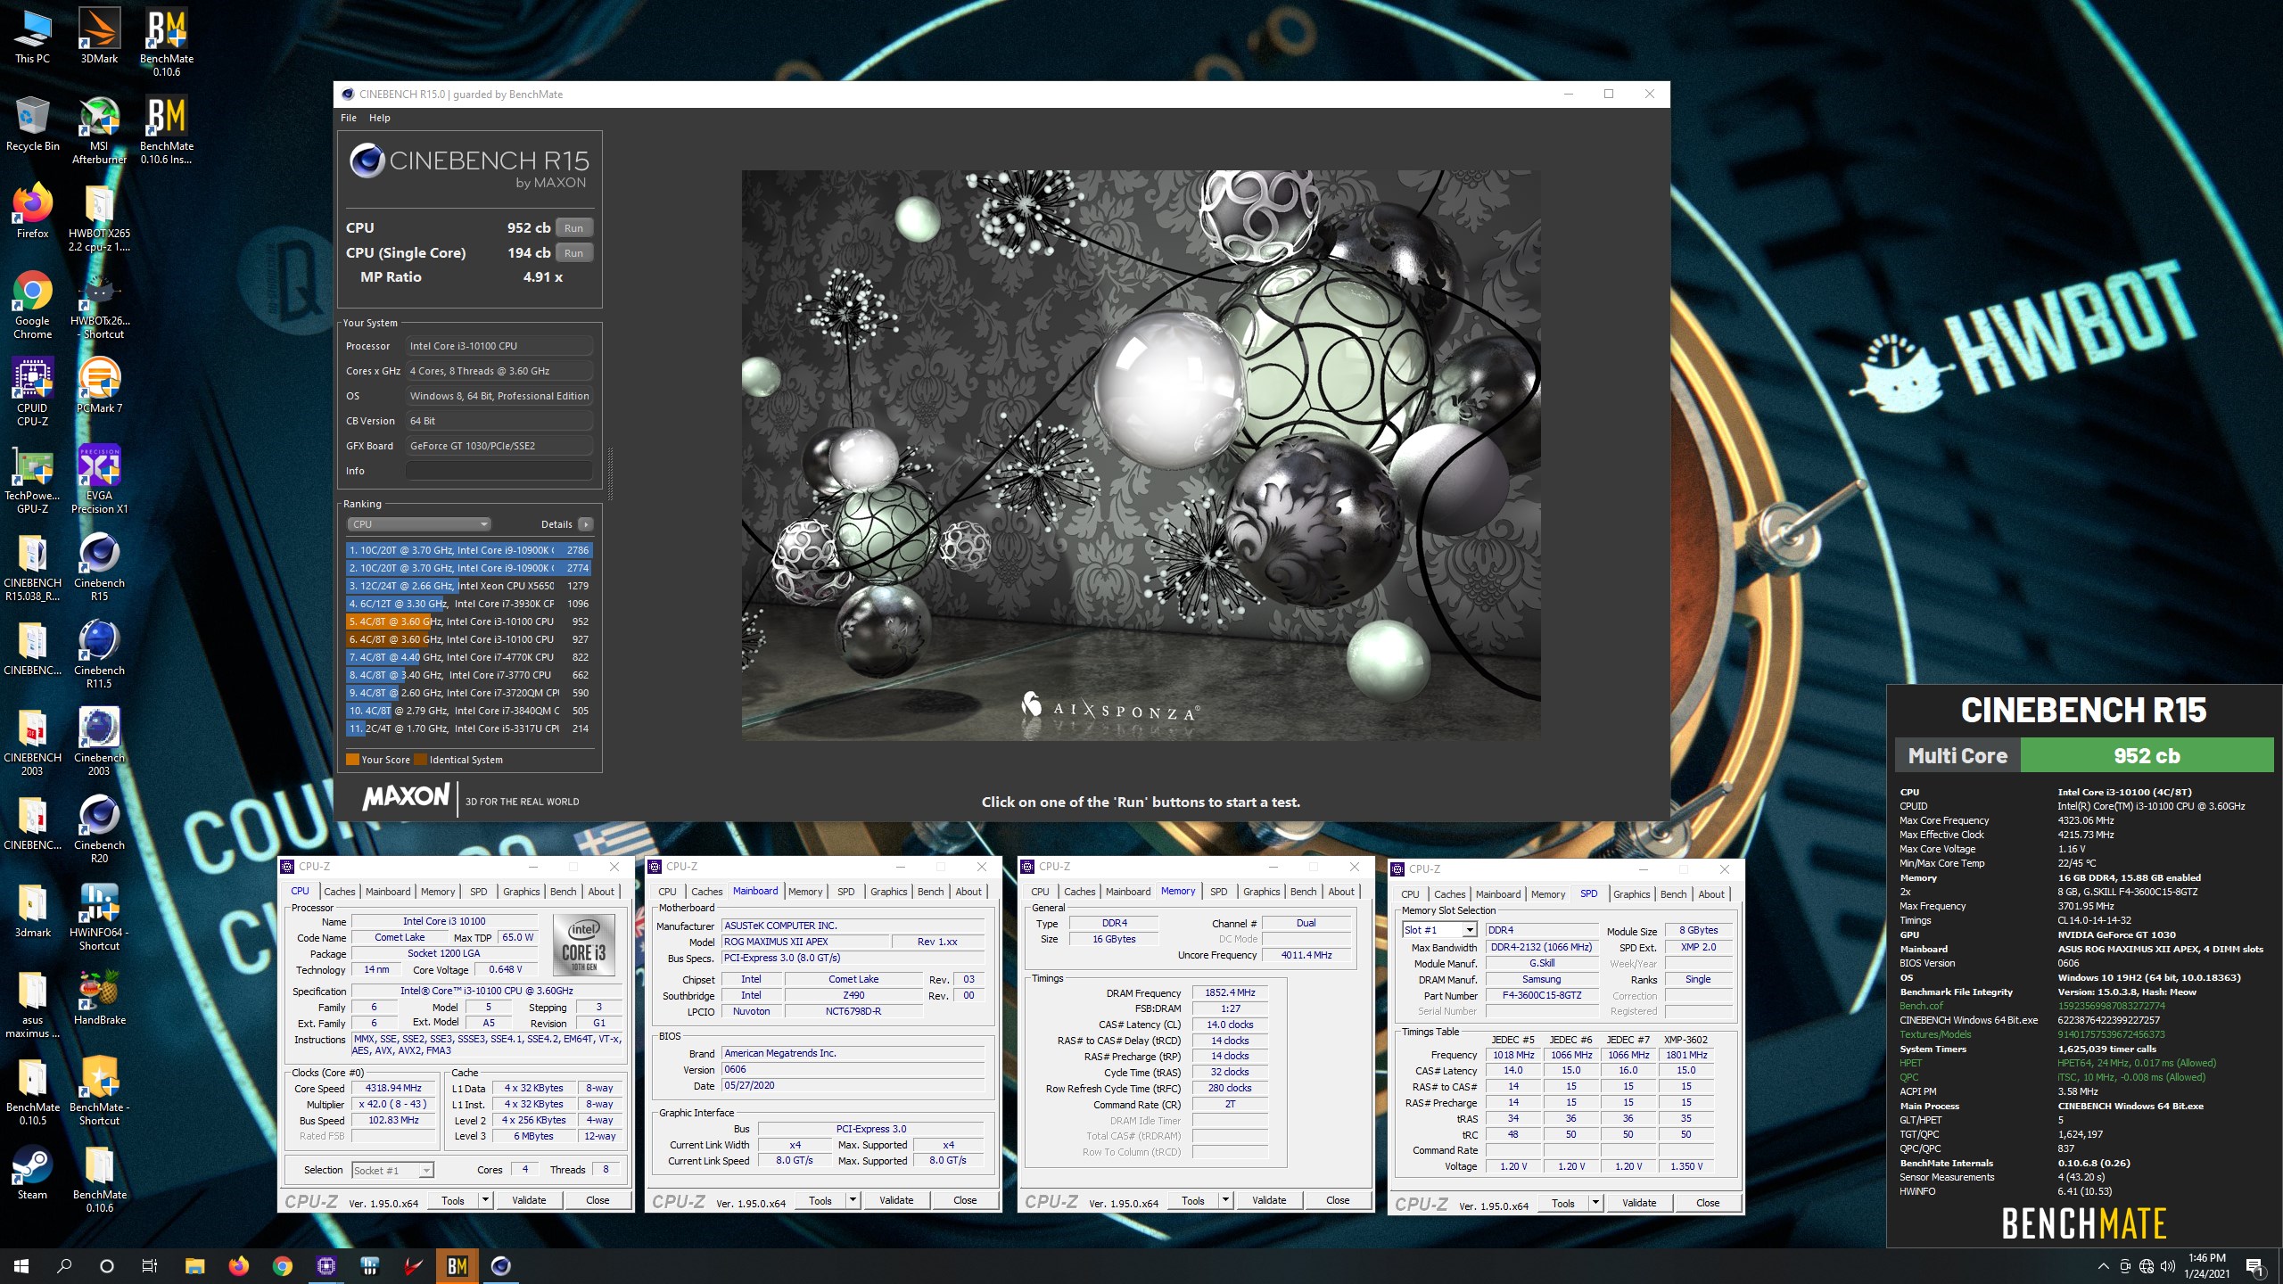This screenshot has height=1284, width=2283.
Task: Click volume icon in system tray
Action: pyautogui.click(x=2168, y=1266)
